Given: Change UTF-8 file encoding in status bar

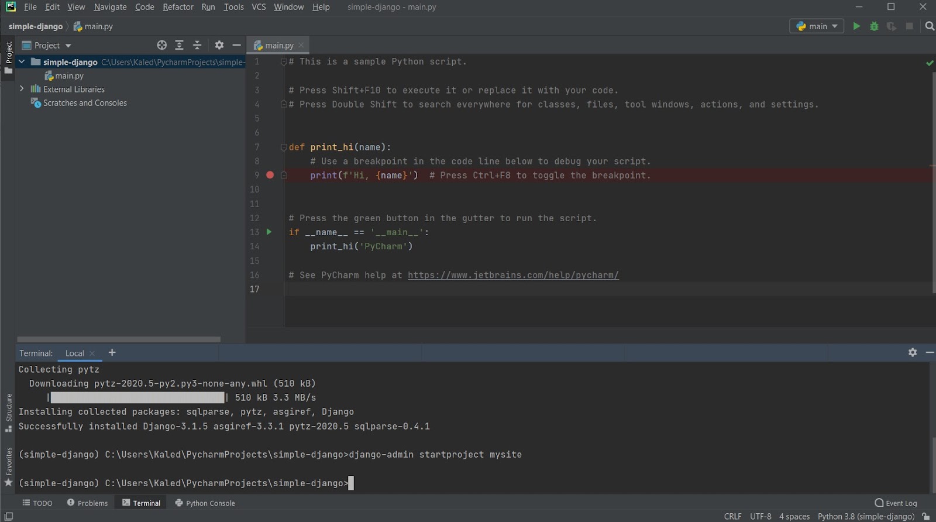Looking at the screenshot, I should pos(760,516).
